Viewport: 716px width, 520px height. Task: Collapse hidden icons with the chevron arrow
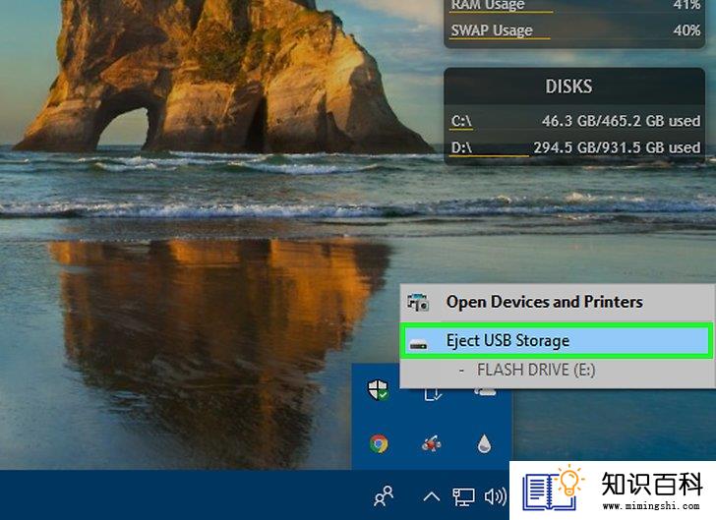pos(432,496)
